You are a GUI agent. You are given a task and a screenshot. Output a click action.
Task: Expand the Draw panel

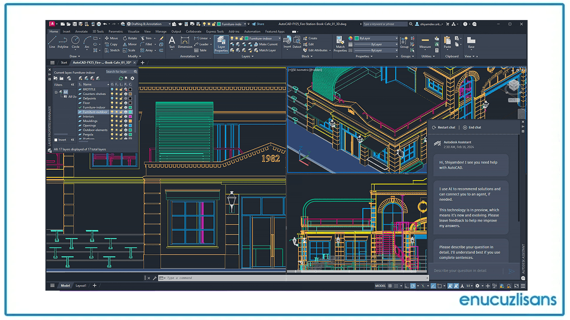74,56
